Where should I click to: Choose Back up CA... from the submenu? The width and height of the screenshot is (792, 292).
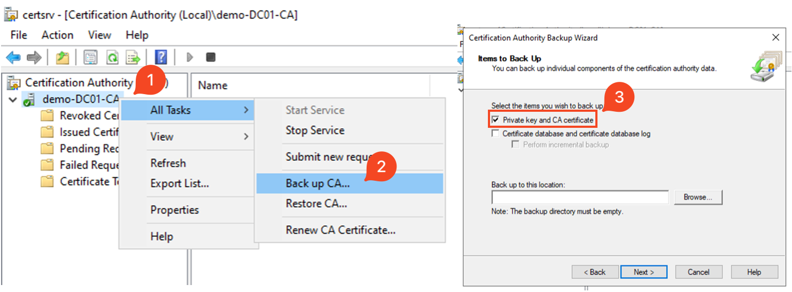click(317, 183)
